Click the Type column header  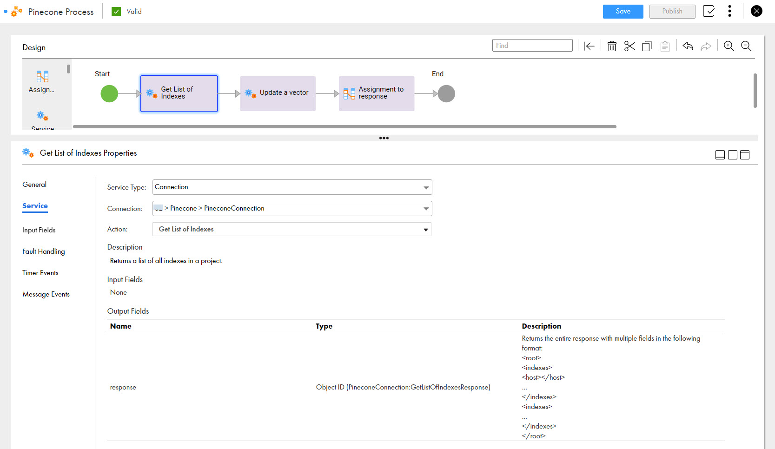[324, 326]
